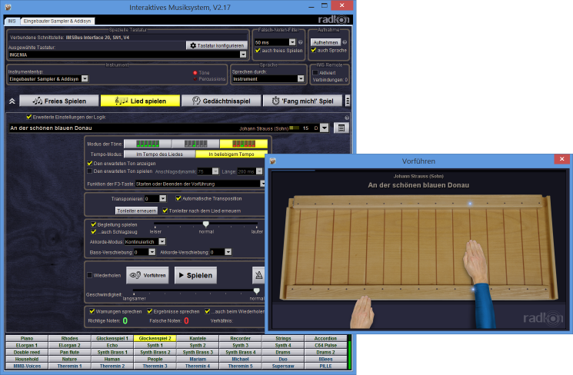Toggle Begleitung spielen checkbox

(93, 224)
